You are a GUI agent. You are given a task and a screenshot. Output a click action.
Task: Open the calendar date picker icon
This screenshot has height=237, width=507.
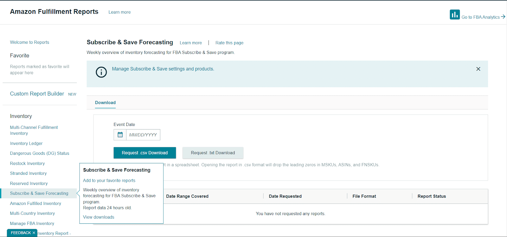pos(120,135)
